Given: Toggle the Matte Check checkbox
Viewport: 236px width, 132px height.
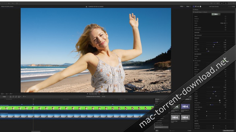Looking at the screenshot, I should click(x=225, y=27).
